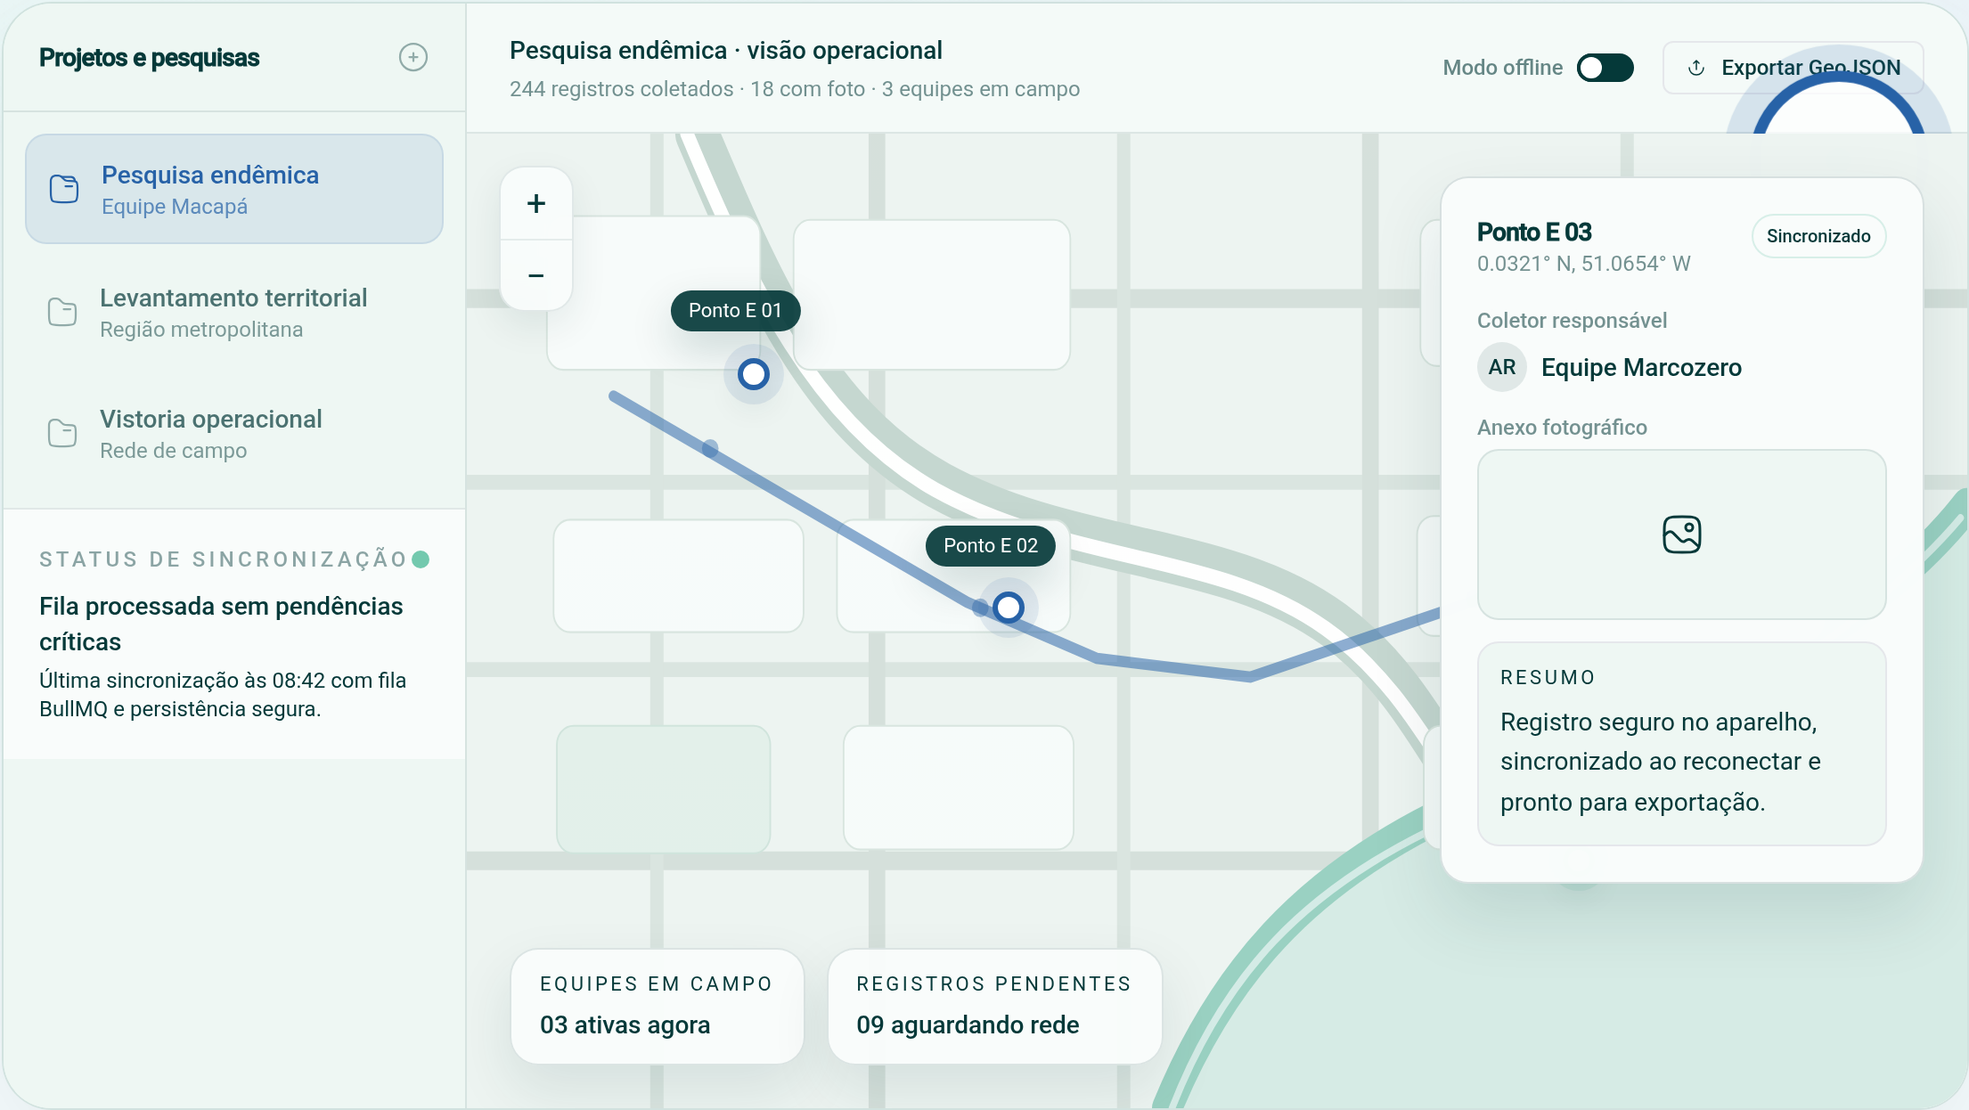Click the Sincronizado status badge
This screenshot has height=1110, width=1969.
pyautogui.click(x=1818, y=236)
